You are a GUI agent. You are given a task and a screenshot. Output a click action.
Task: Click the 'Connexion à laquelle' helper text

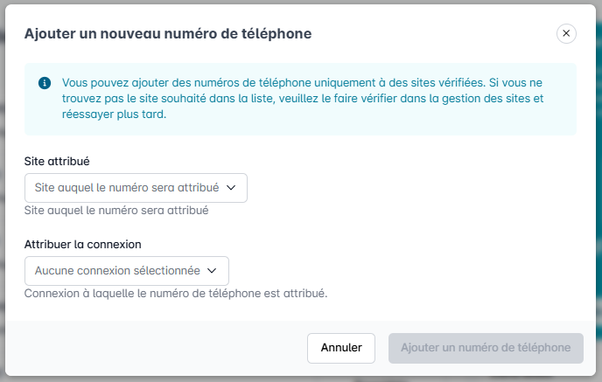[x=175, y=294]
